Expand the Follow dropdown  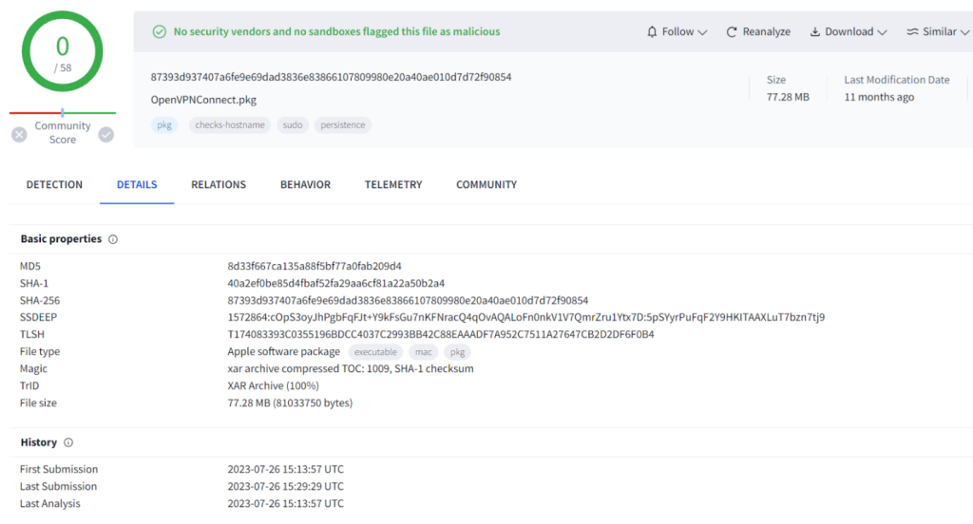pos(702,32)
